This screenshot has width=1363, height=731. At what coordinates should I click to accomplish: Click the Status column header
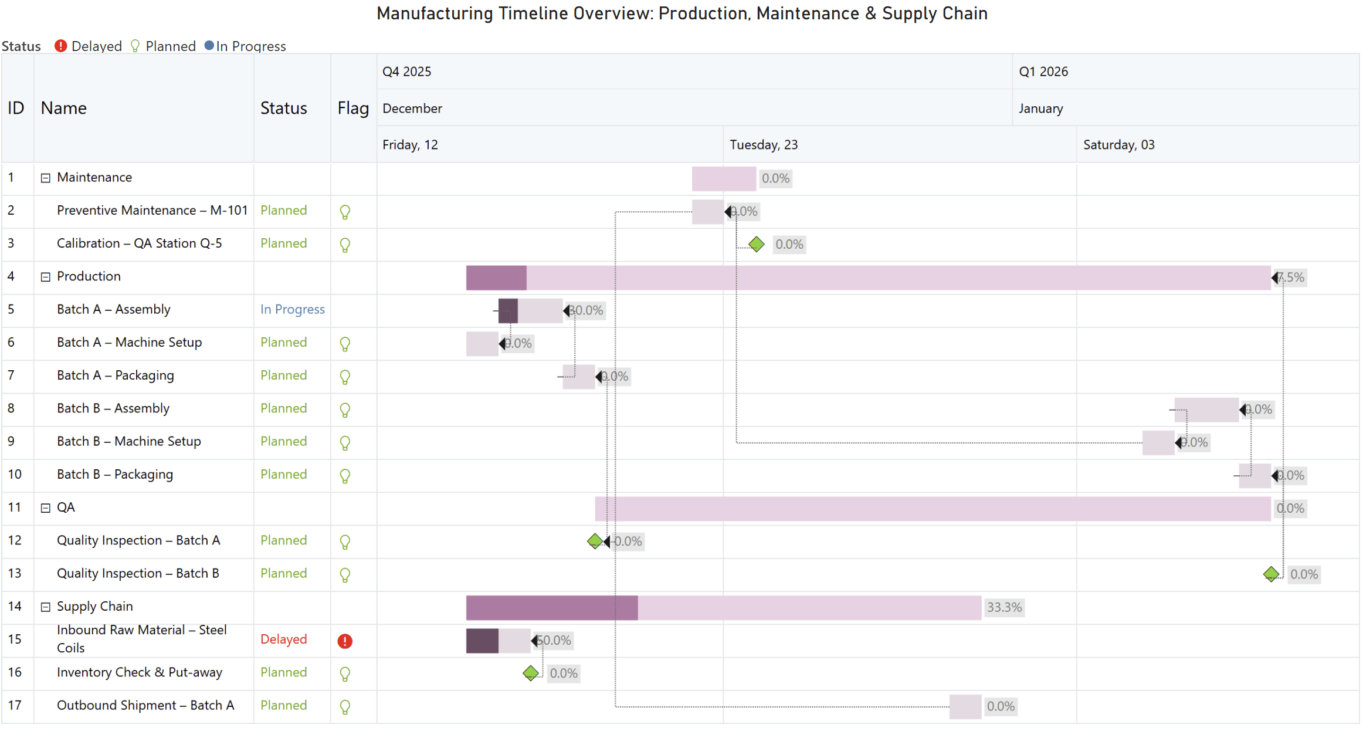point(283,108)
